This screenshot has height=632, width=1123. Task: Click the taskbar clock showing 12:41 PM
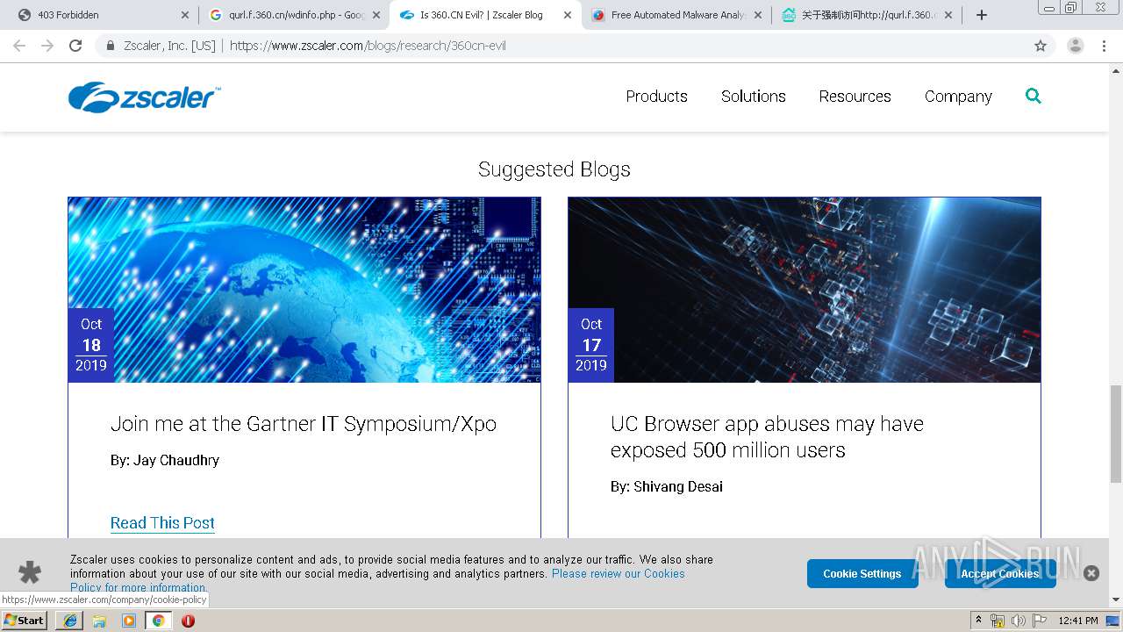pyautogui.click(x=1078, y=621)
